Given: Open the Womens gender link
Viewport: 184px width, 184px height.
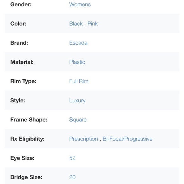Looking at the screenshot, I should coord(80,4).
